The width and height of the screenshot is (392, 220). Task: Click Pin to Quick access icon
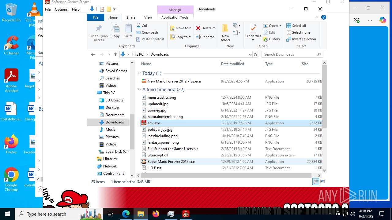click(x=99, y=33)
